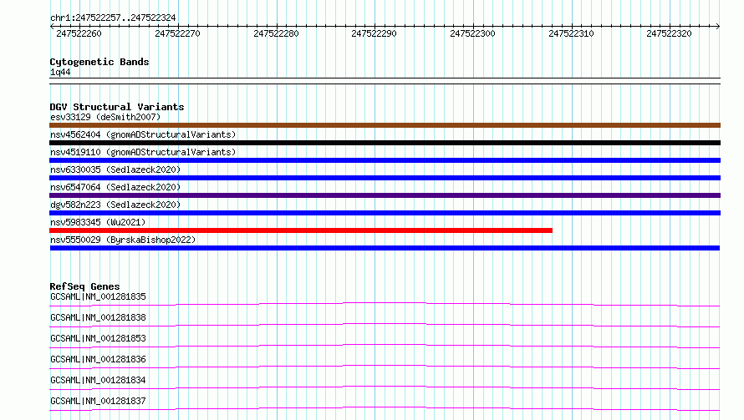Click the nsv6330035 (Sedlazeck2020) label
Screen dimensions: 744x420
[x=115, y=170]
